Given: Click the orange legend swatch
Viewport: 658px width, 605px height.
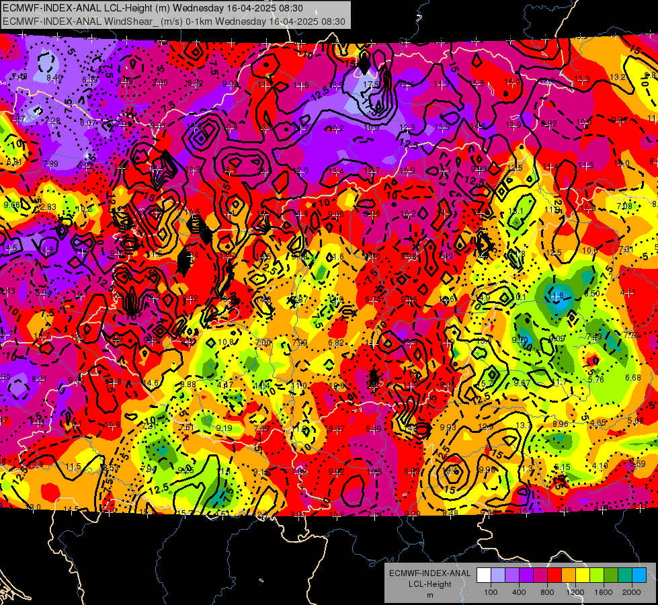Looking at the screenshot, I should coord(569,575).
